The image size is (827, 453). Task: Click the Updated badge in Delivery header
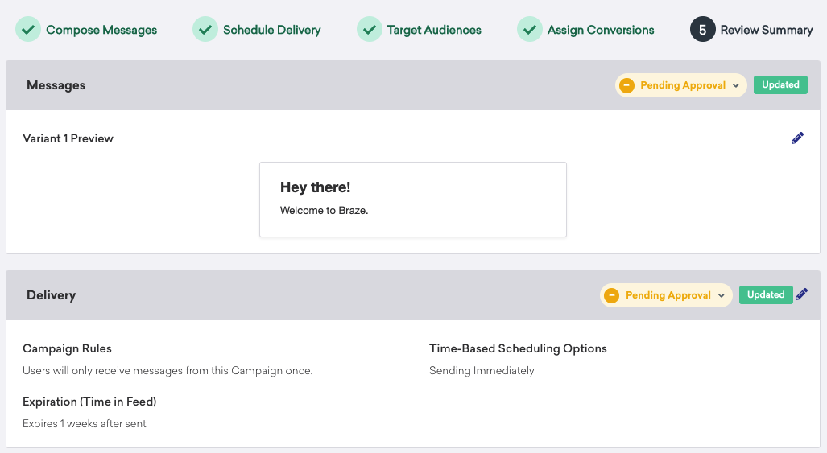click(x=766, y=295)
